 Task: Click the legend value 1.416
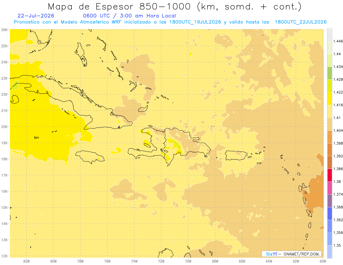pyautogui.click(x=338, y=105)
